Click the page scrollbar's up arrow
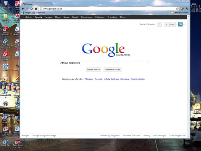Viewport: 201px width, 151px height. click(188, 16)
